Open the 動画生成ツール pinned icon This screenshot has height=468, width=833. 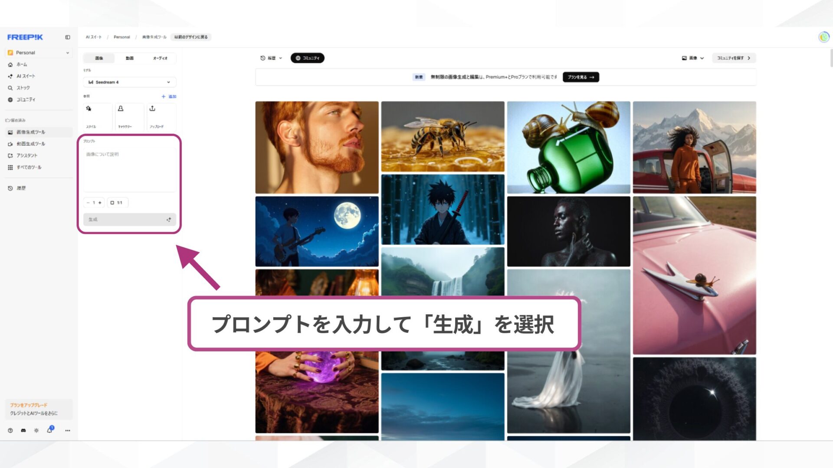point(10,143)
